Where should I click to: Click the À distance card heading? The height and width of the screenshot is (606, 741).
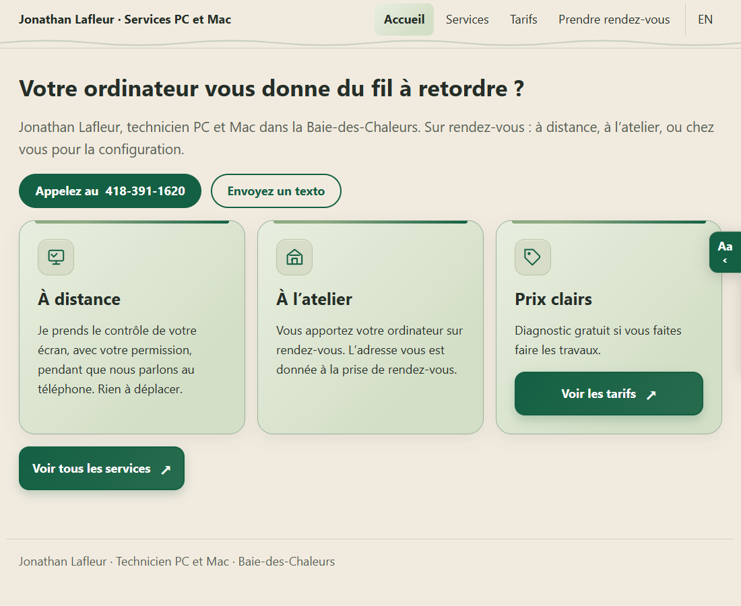coord(79,299)
